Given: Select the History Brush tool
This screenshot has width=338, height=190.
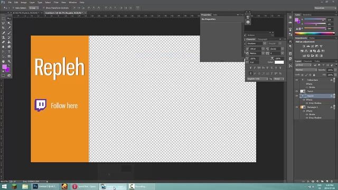Looking at the screenshot, I should click(9, 37).
